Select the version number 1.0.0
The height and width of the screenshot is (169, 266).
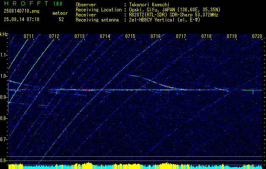point(58,4)
